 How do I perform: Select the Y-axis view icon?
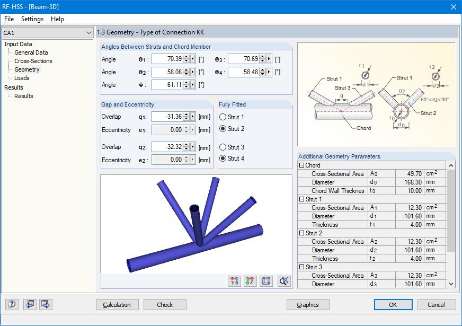click(234, 281)
